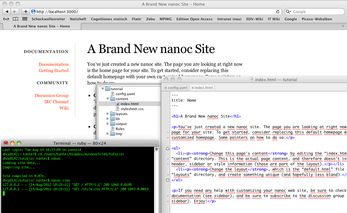Expand the output folder
Image resolution: width=347 pixels, height=213 pixels.
[108, 124]
